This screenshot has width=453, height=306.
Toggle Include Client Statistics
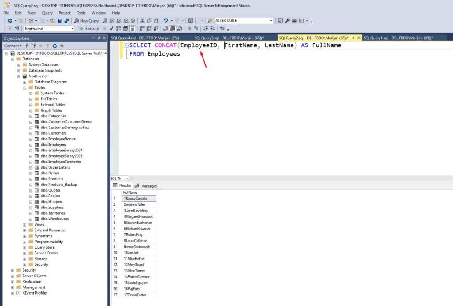coord(156,29)
